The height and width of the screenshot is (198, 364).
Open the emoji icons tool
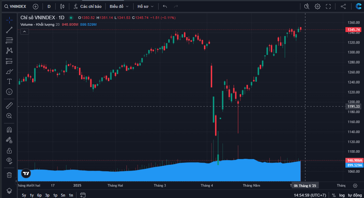[x=9, y=92]
